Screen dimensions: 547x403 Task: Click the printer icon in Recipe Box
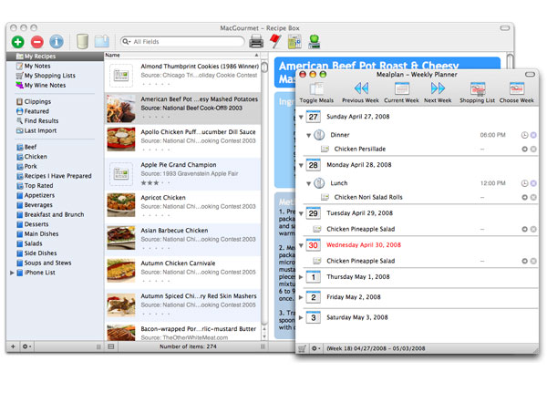(x=256, y=42)
